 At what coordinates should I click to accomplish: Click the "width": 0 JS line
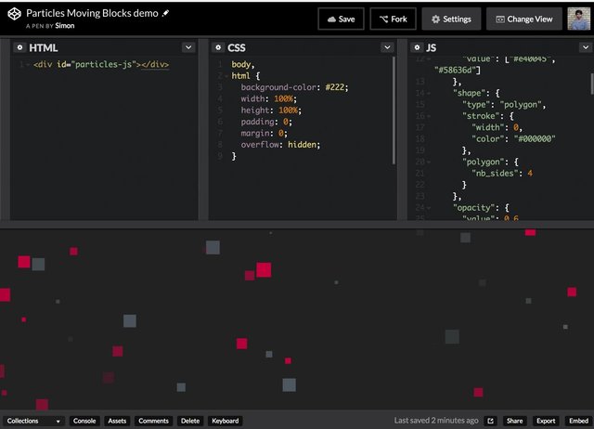point(497,127)
